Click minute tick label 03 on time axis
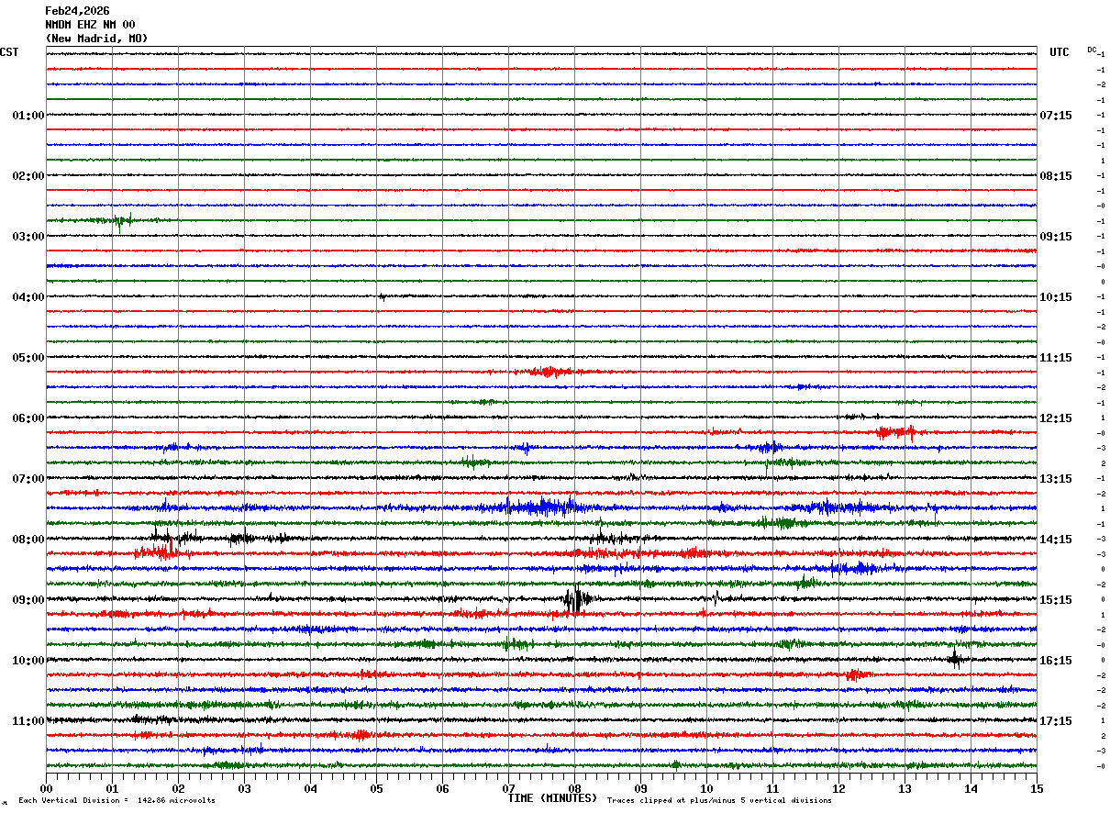The width and height of the screenshot is (1110, 813). pyautogui.click(x=244, y=788)
